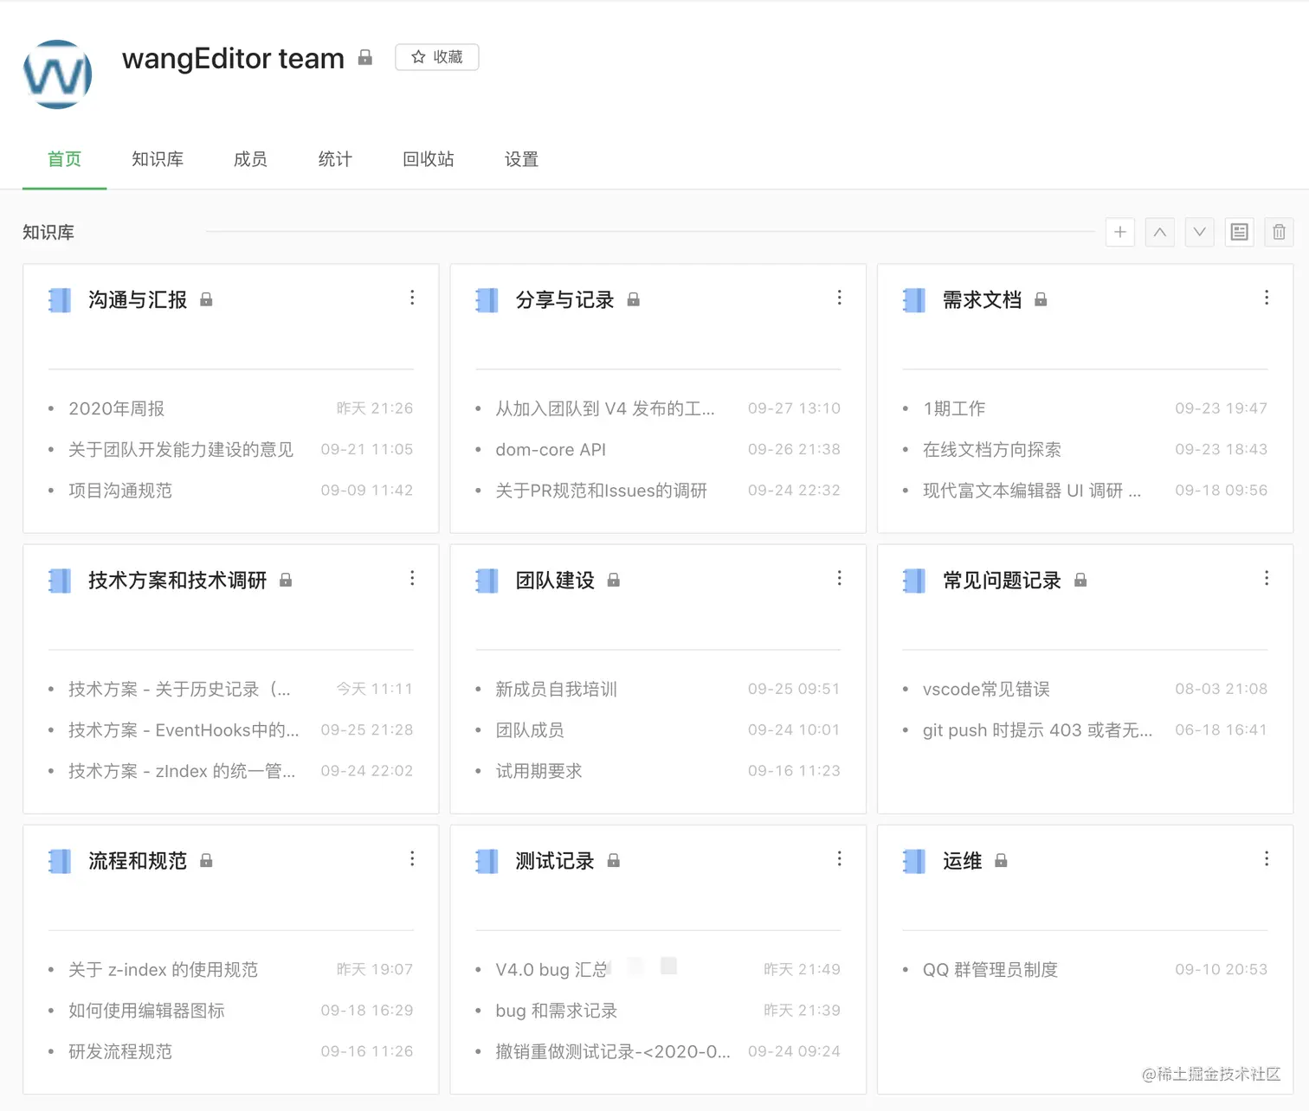Open the 团队建设 knowledge base title
1309x1111 pixels.
[x=555, y=581]
